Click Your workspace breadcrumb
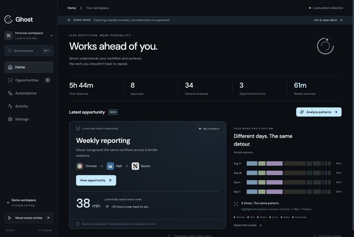The height and width of the screenshot is (237, 354). coord(98,8)
